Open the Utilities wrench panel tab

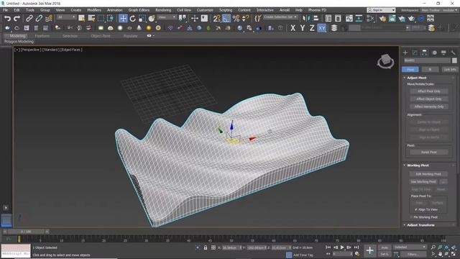click(453, 53)
